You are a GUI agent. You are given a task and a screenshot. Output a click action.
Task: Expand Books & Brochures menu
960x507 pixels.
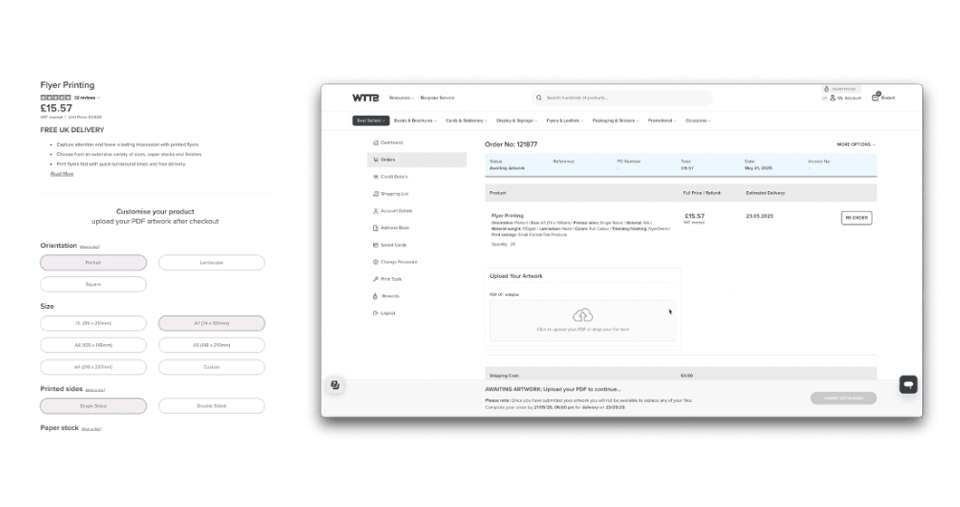(415, 120)
